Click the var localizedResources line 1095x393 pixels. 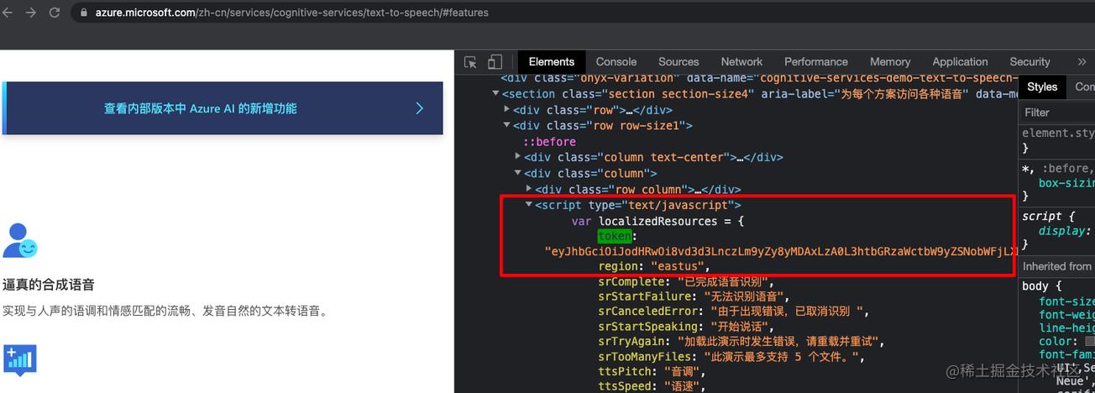[659, 221]
